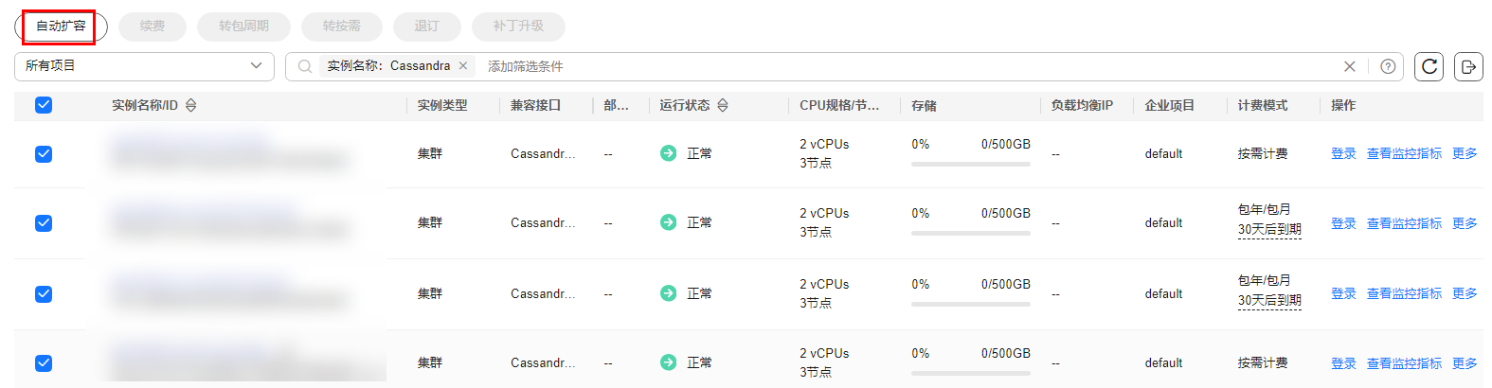
Task: Uncheck the first instance row checkbox
Action: click(44, 154)
